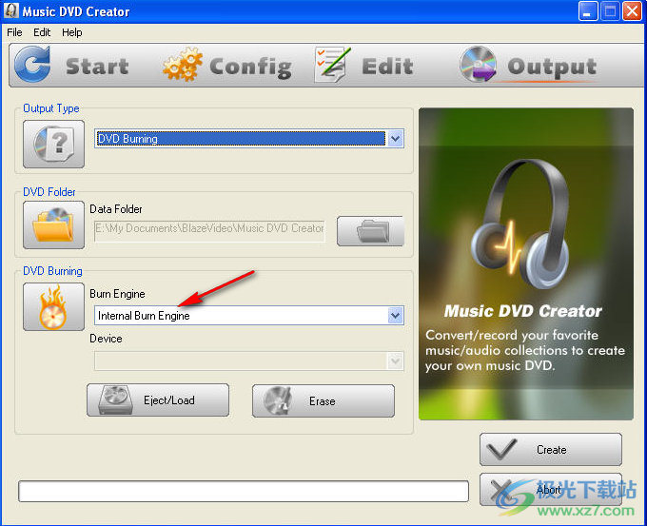Select the Internal Burn Engine field
This screenshot has height=526, width=647.
[249, 316]
